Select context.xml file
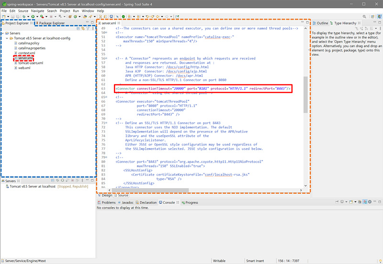Viewport: 383px width, 264px height. coord(25,53)
